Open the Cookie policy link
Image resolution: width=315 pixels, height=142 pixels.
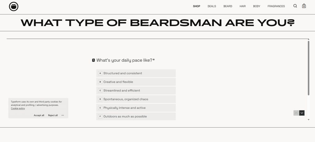pos(18,108)
